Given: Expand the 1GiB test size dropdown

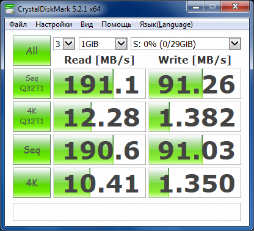Looking at the screenshot, I should tap(121, 43).
